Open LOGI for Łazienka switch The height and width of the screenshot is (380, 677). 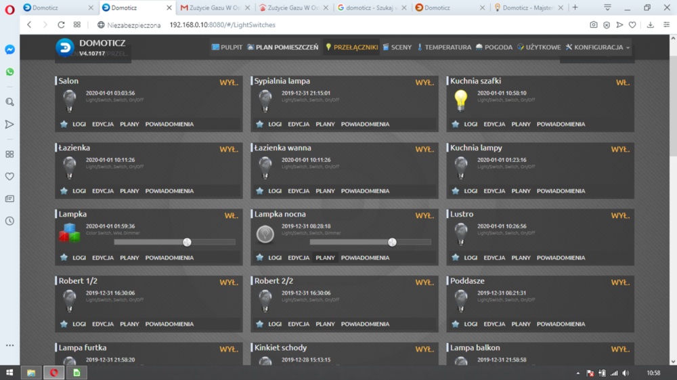coord(79,191)
